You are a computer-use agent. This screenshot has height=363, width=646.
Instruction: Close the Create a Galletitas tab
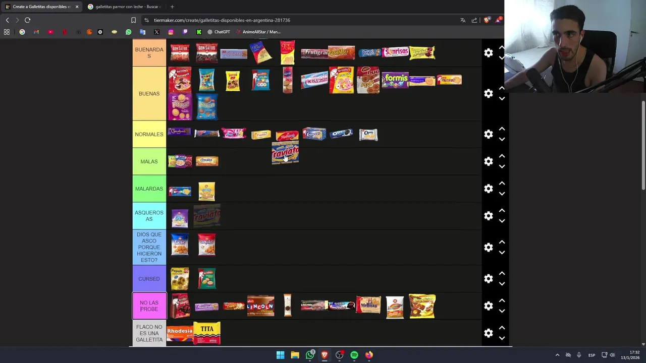point(77,7)
